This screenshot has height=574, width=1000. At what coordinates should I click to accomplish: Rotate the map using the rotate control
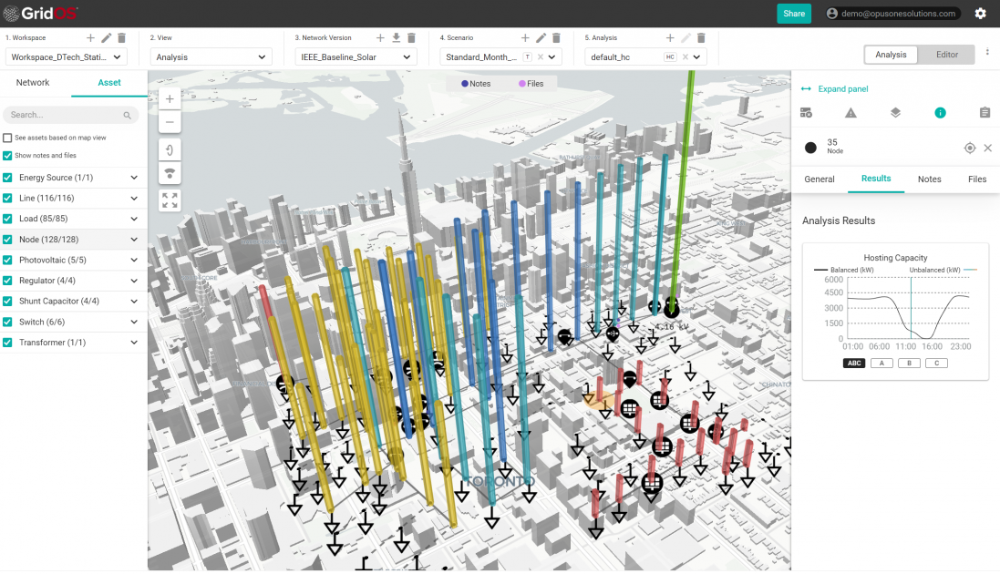point(170,149)
